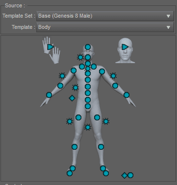Select the knee control point on the screen-left leg

pyautogui.click(x=75, y=147)
